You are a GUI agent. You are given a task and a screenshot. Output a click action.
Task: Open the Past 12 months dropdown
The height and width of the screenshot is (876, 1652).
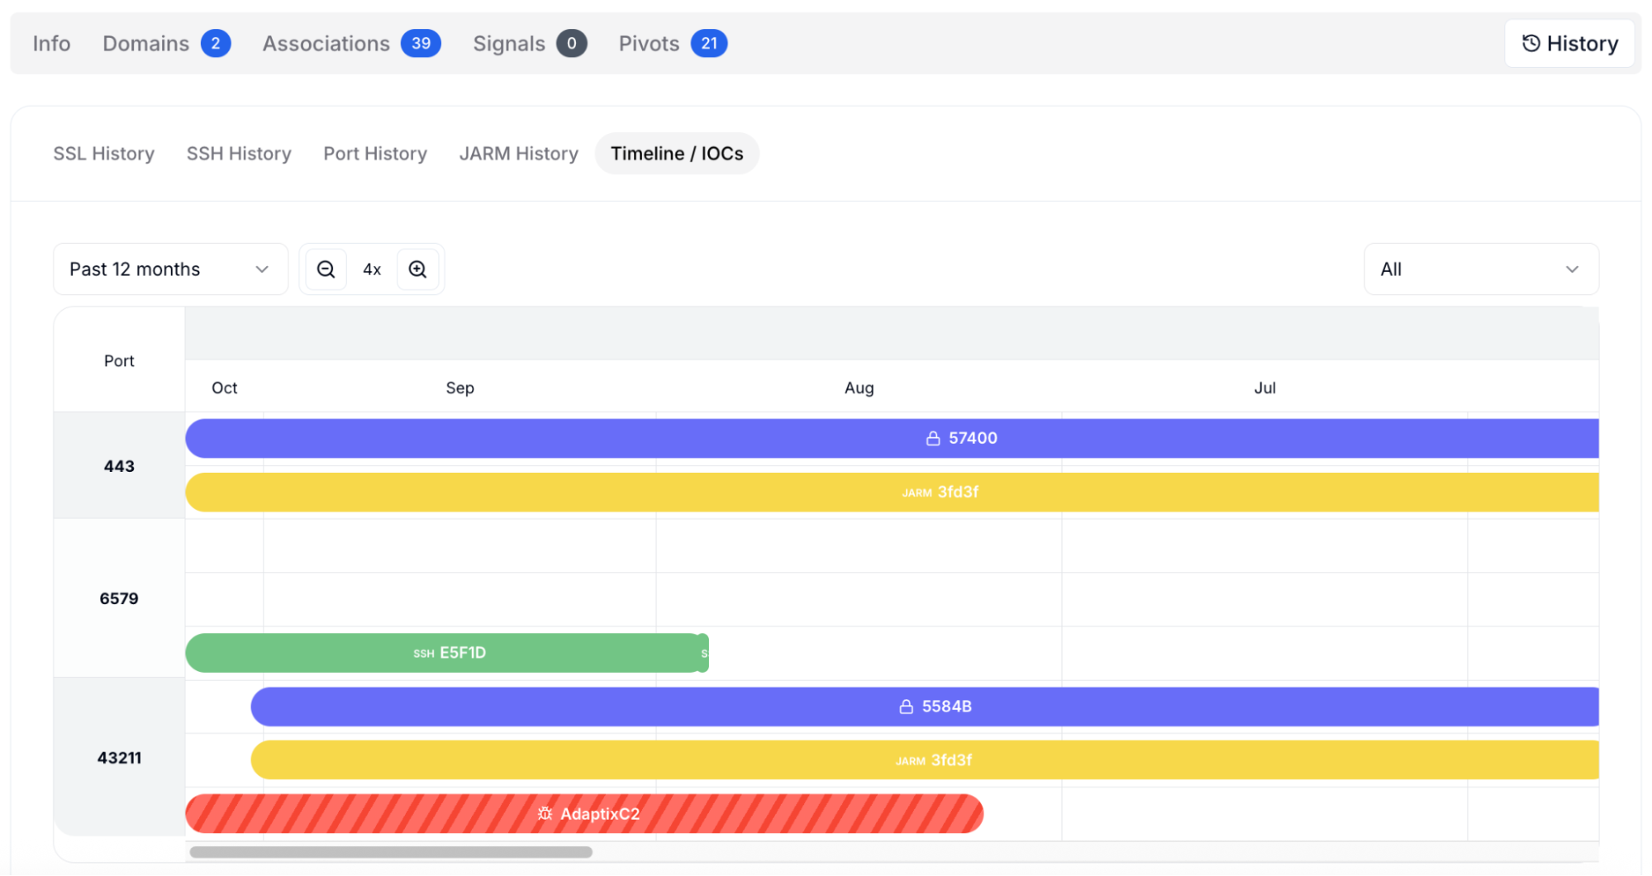[x=170, y=269]
